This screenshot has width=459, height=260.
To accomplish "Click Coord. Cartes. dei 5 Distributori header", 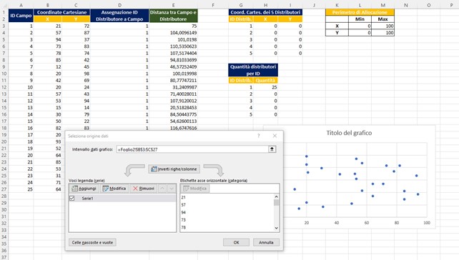I will point(265,12).
